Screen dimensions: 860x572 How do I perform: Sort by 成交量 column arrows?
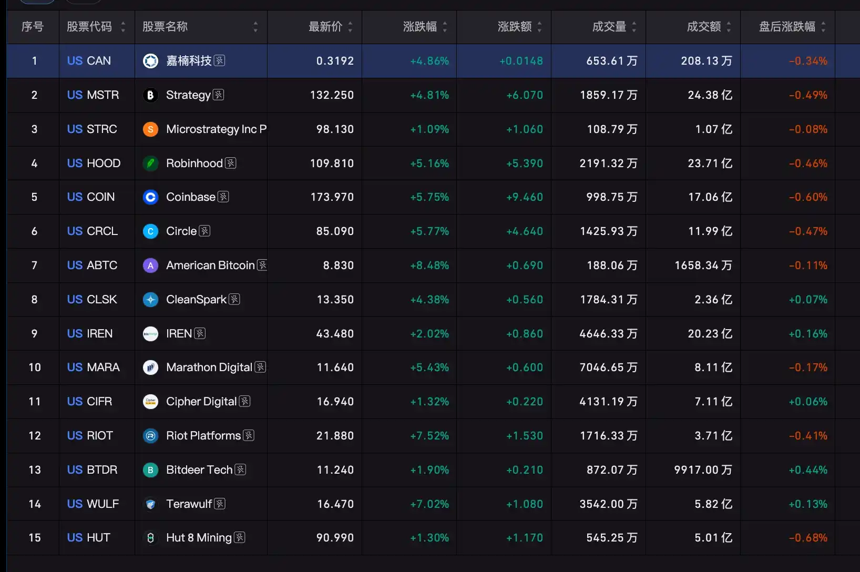pos(634,27)
